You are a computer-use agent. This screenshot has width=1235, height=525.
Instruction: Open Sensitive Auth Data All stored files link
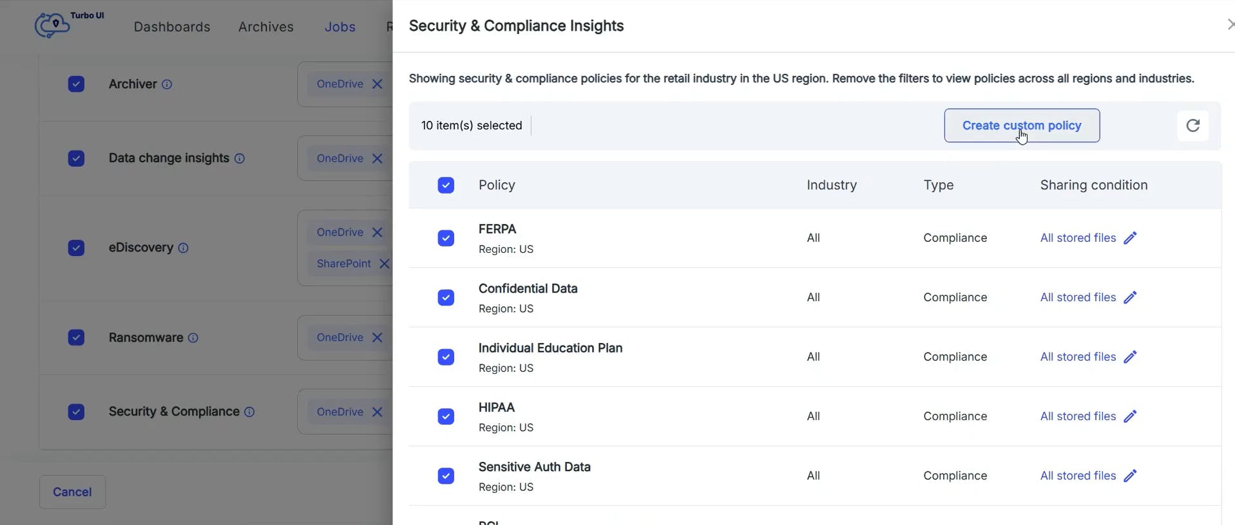pos(1078,475)
